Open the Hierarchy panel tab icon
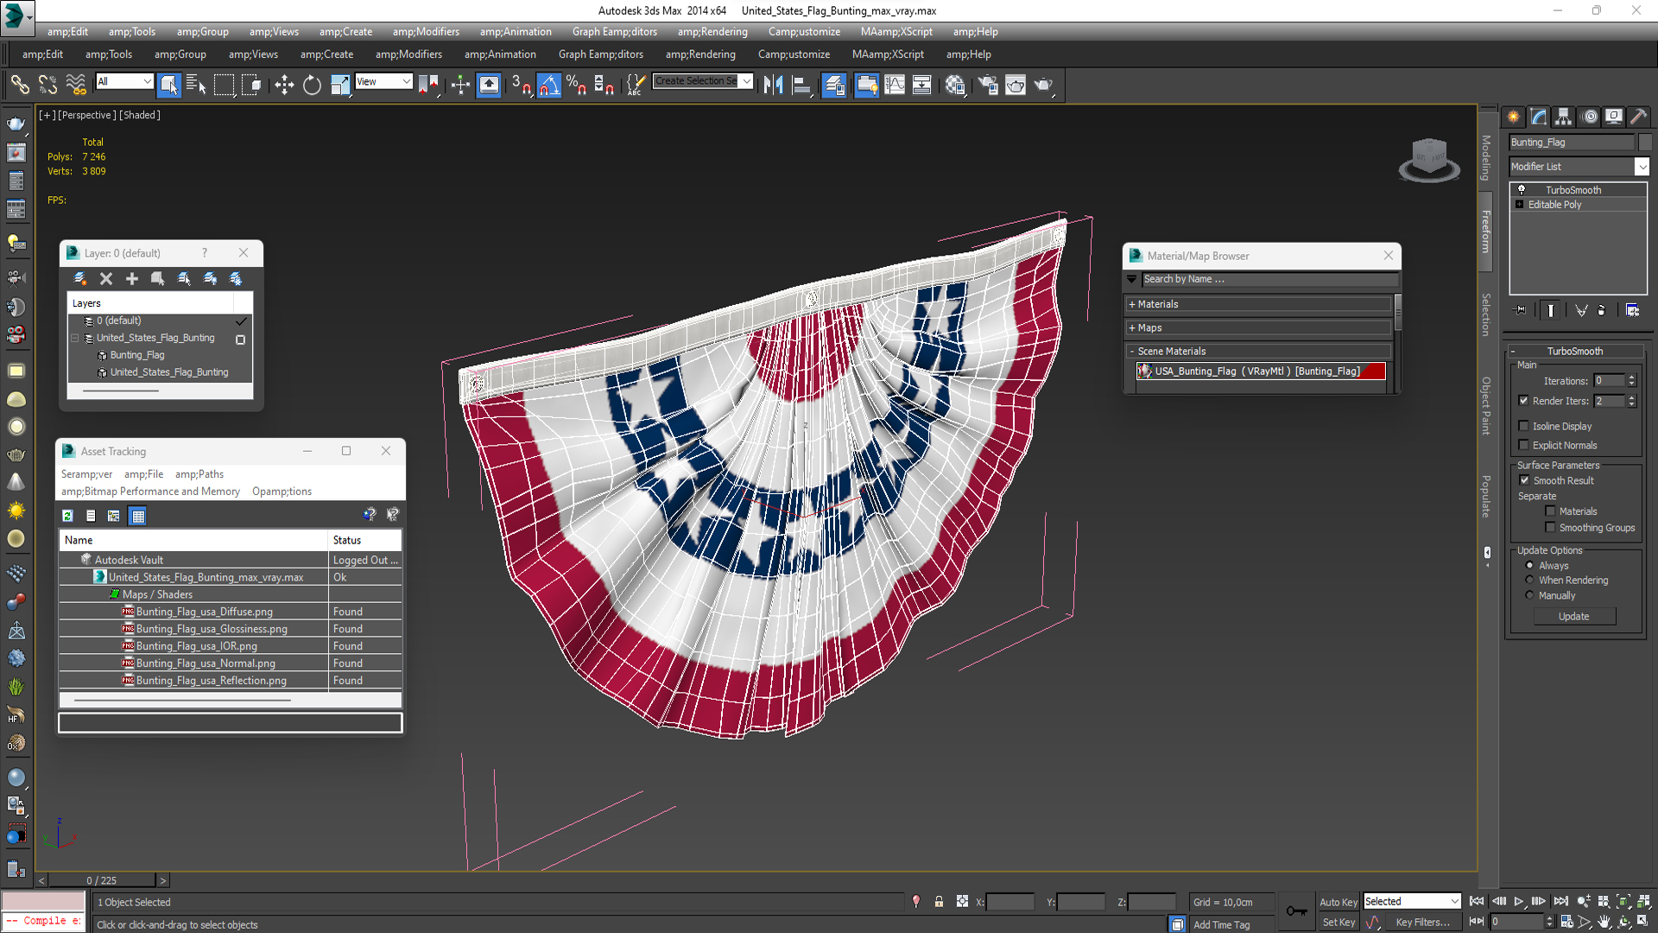Viewport: 1658px width, 933px height. [1563, 117]
